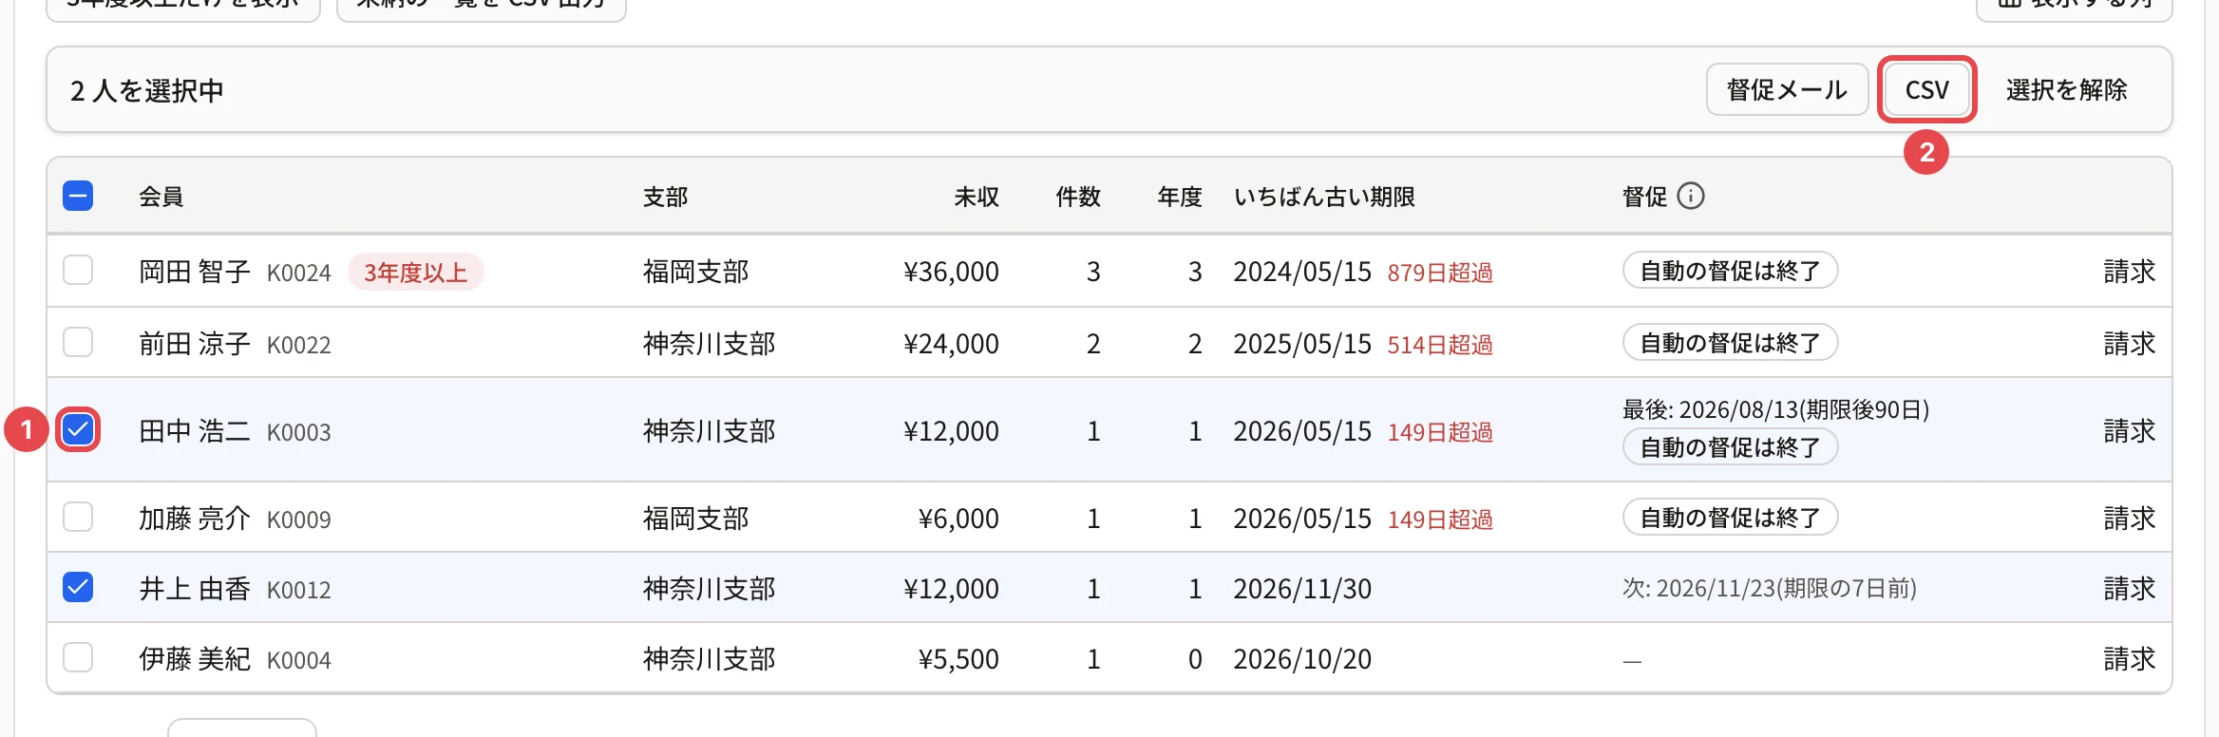Click the 未収 column header

(x=977, y=197)
